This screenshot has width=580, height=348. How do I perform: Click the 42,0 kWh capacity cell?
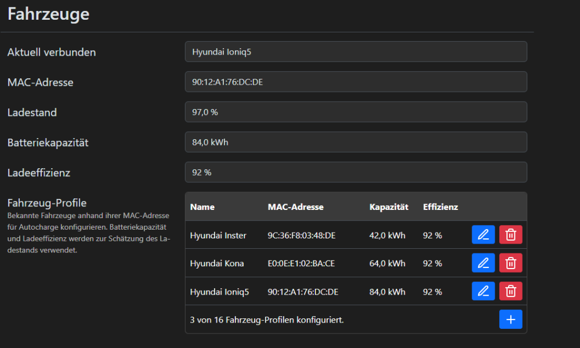point(387,235)
